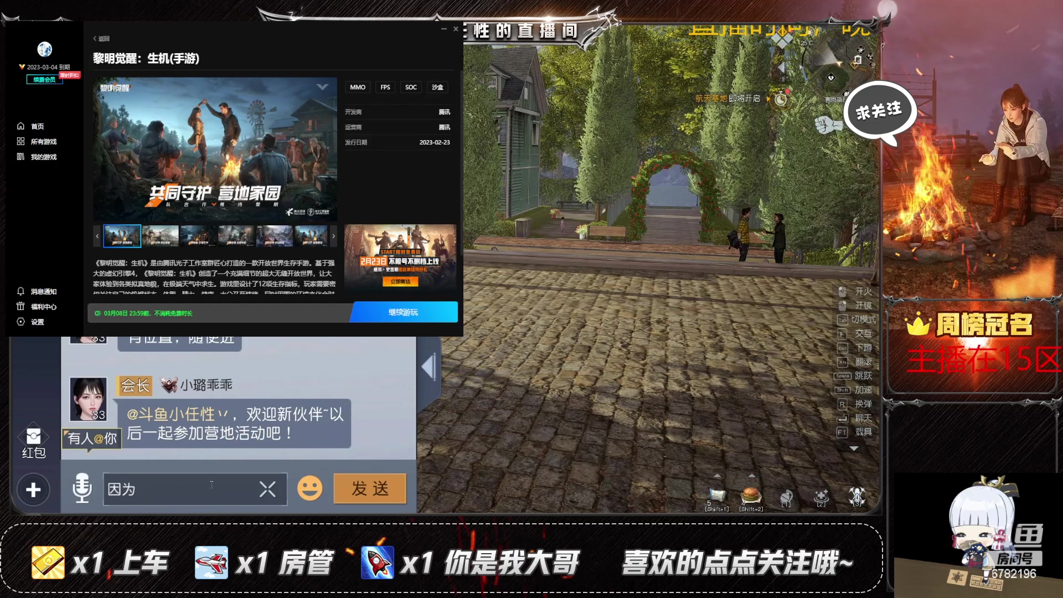The height and width of the screenshot is (598, 1063).
Task: Click the 聊天 chat keybind hint
Action: pyautogui.click(x=855, y=418)
